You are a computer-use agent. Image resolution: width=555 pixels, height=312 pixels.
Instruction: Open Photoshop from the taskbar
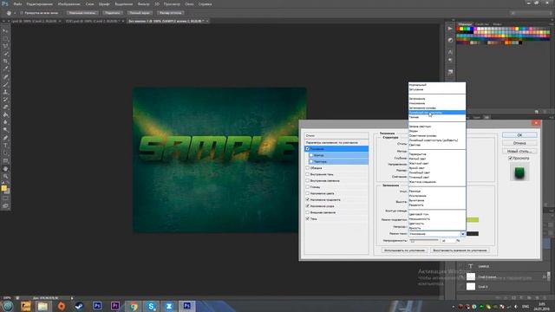coord(187,306)
